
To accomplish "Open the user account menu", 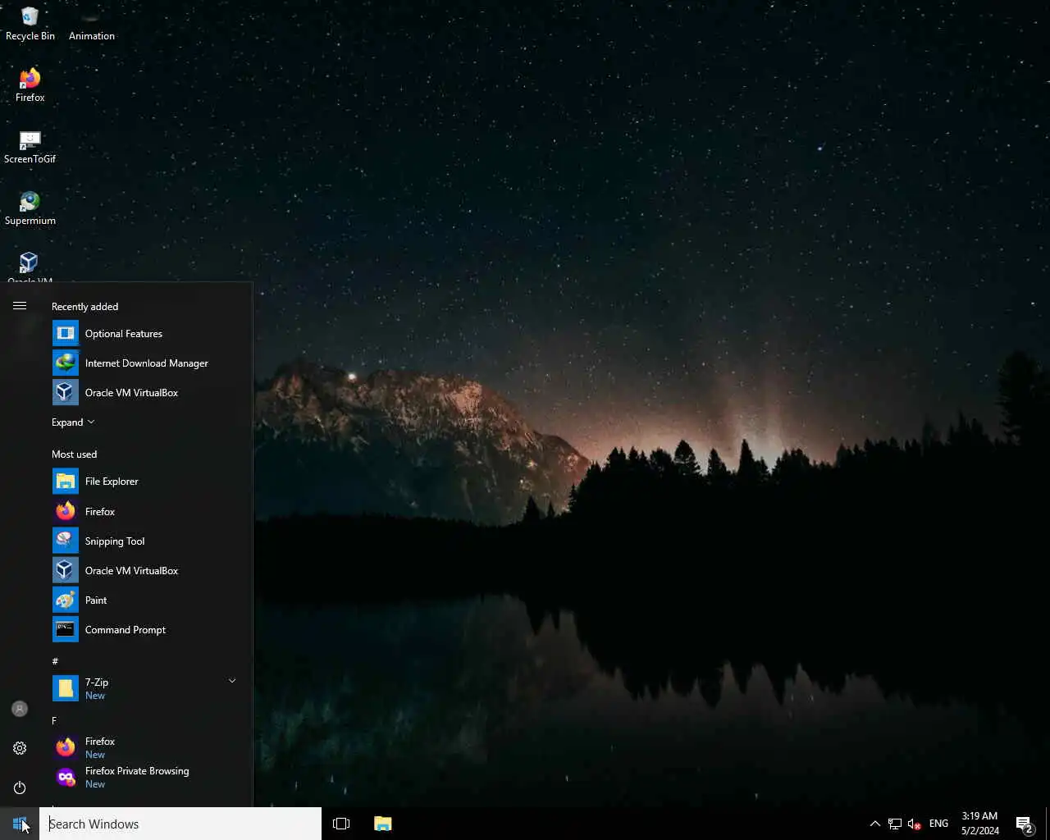I will tap(20, 709).
